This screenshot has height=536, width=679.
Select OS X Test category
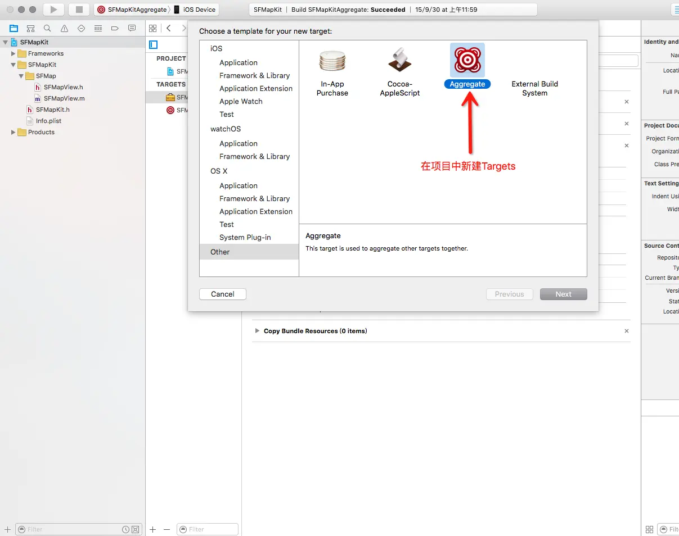tap(227, 224)
